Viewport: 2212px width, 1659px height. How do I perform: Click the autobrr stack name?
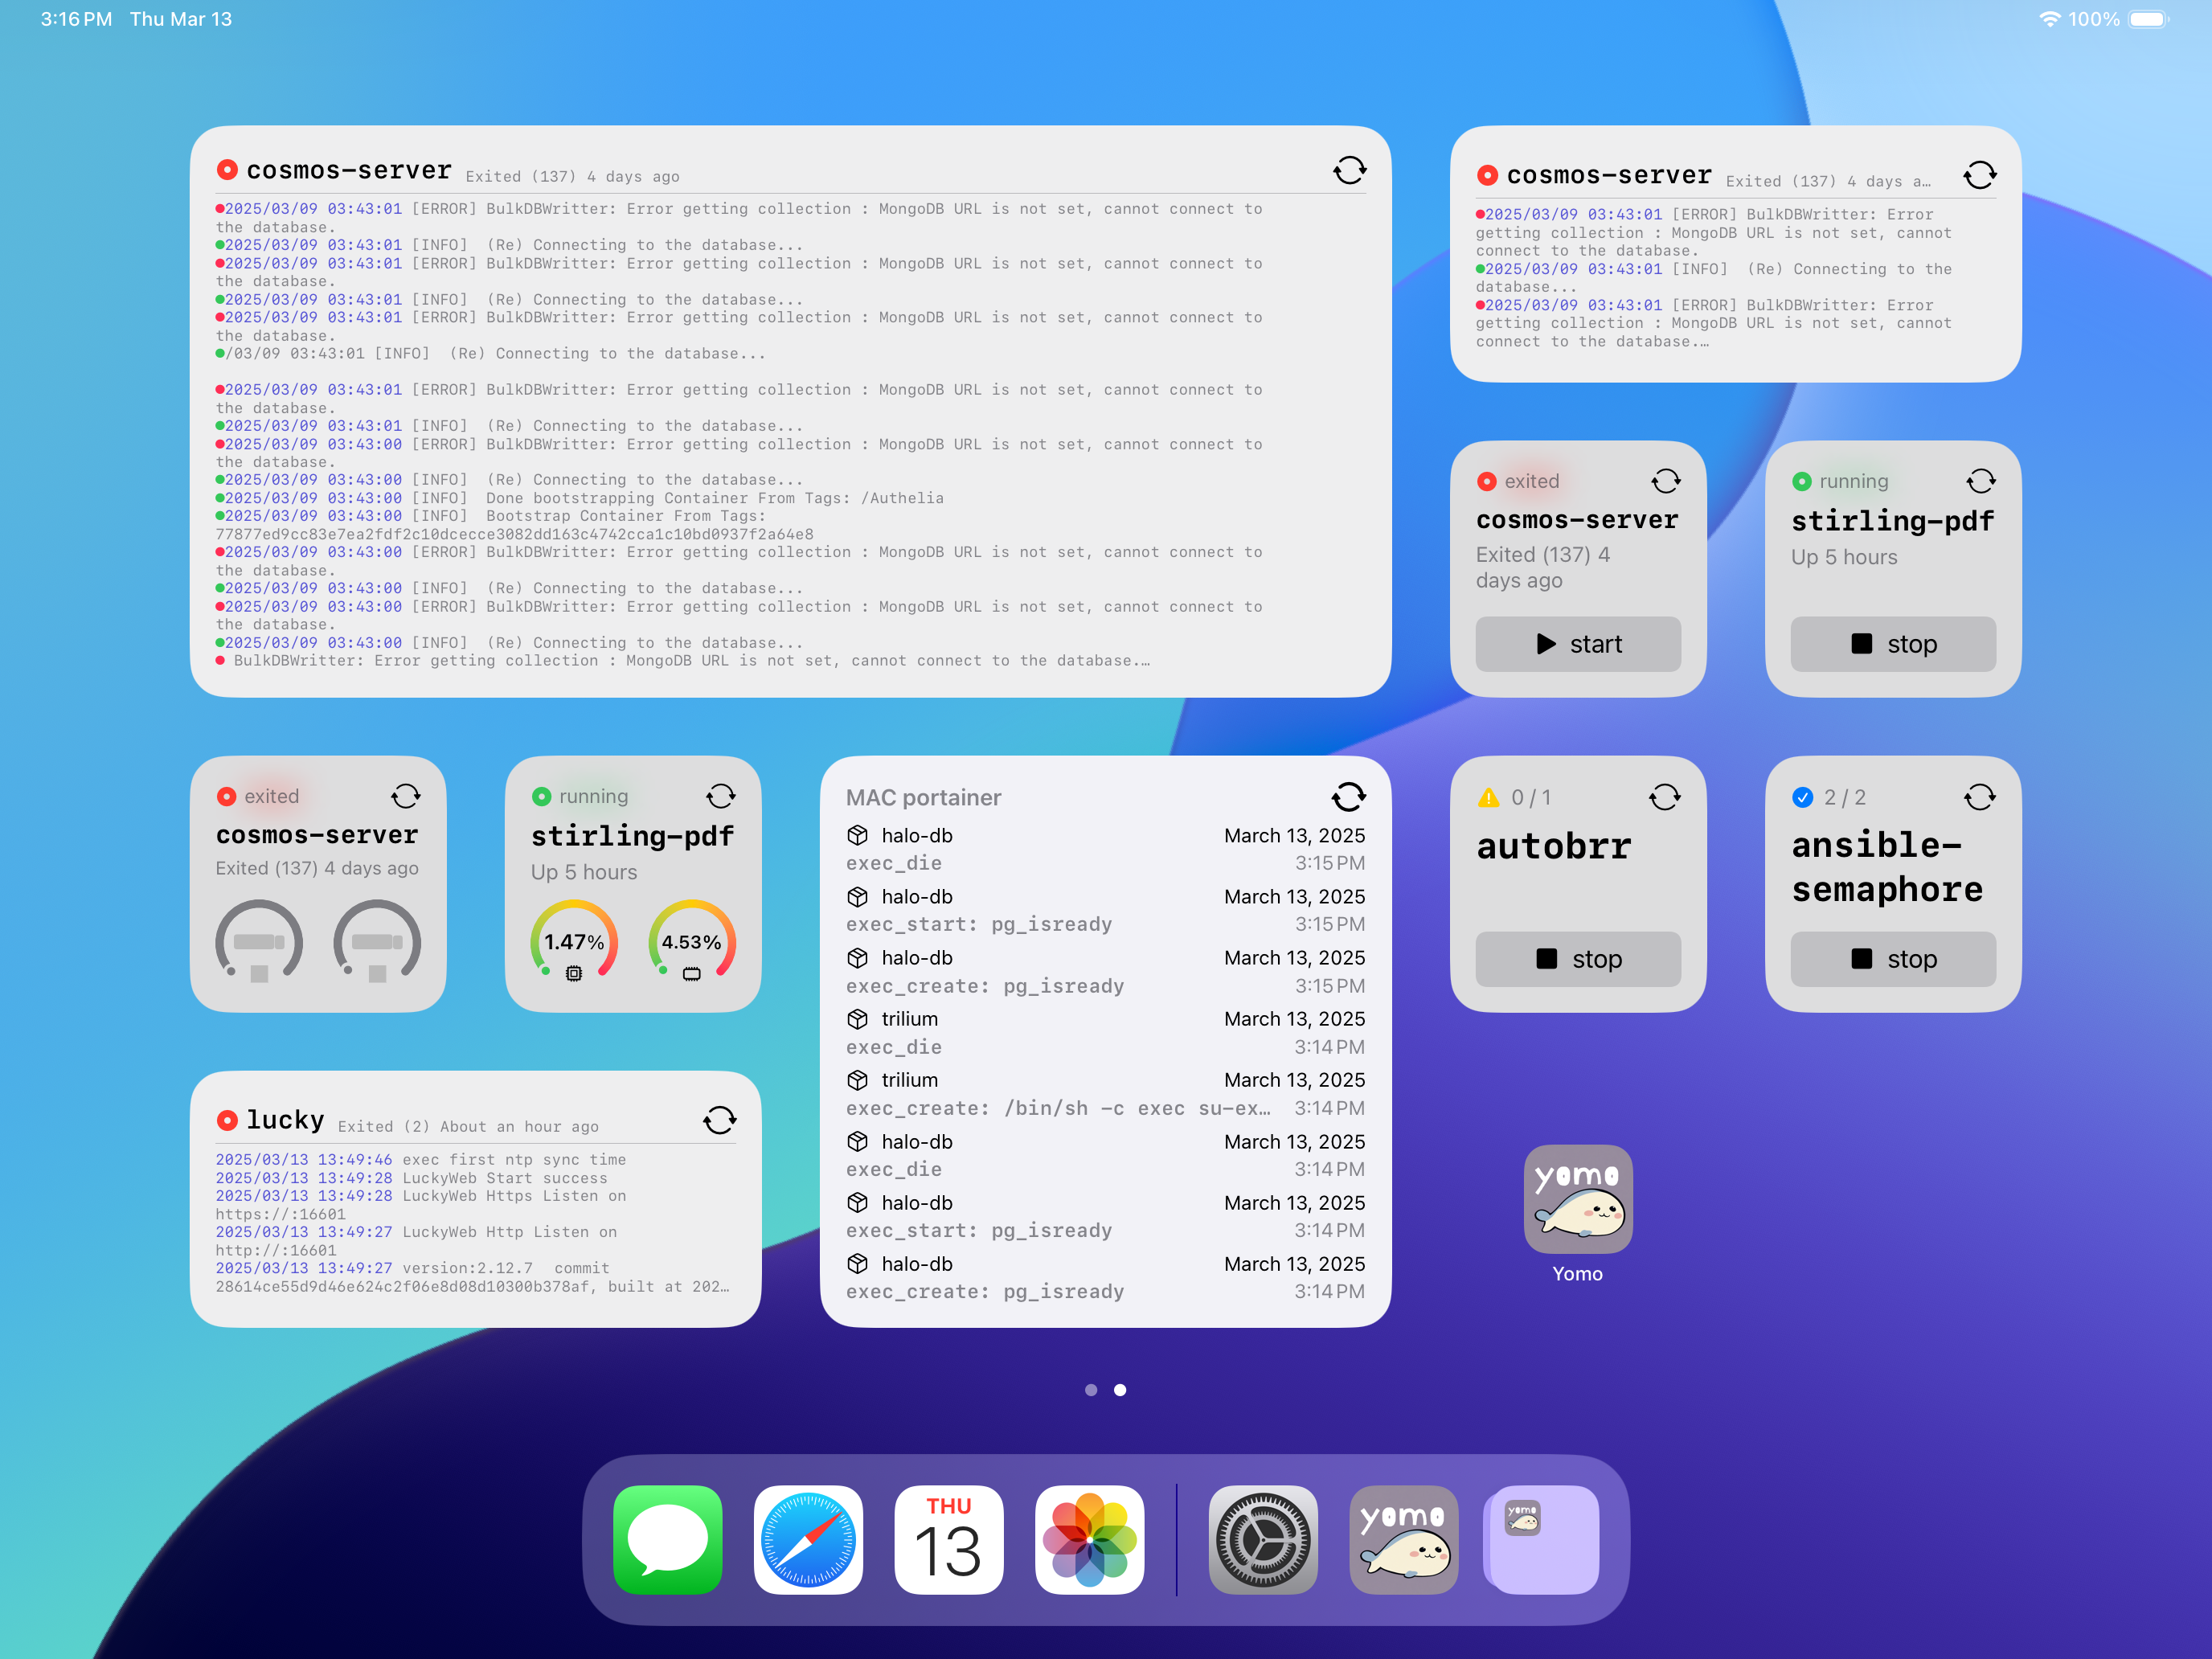[x=1553, y=846]
